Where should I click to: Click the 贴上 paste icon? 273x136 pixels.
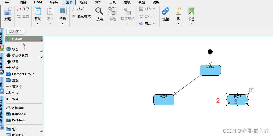click(50, 11)
